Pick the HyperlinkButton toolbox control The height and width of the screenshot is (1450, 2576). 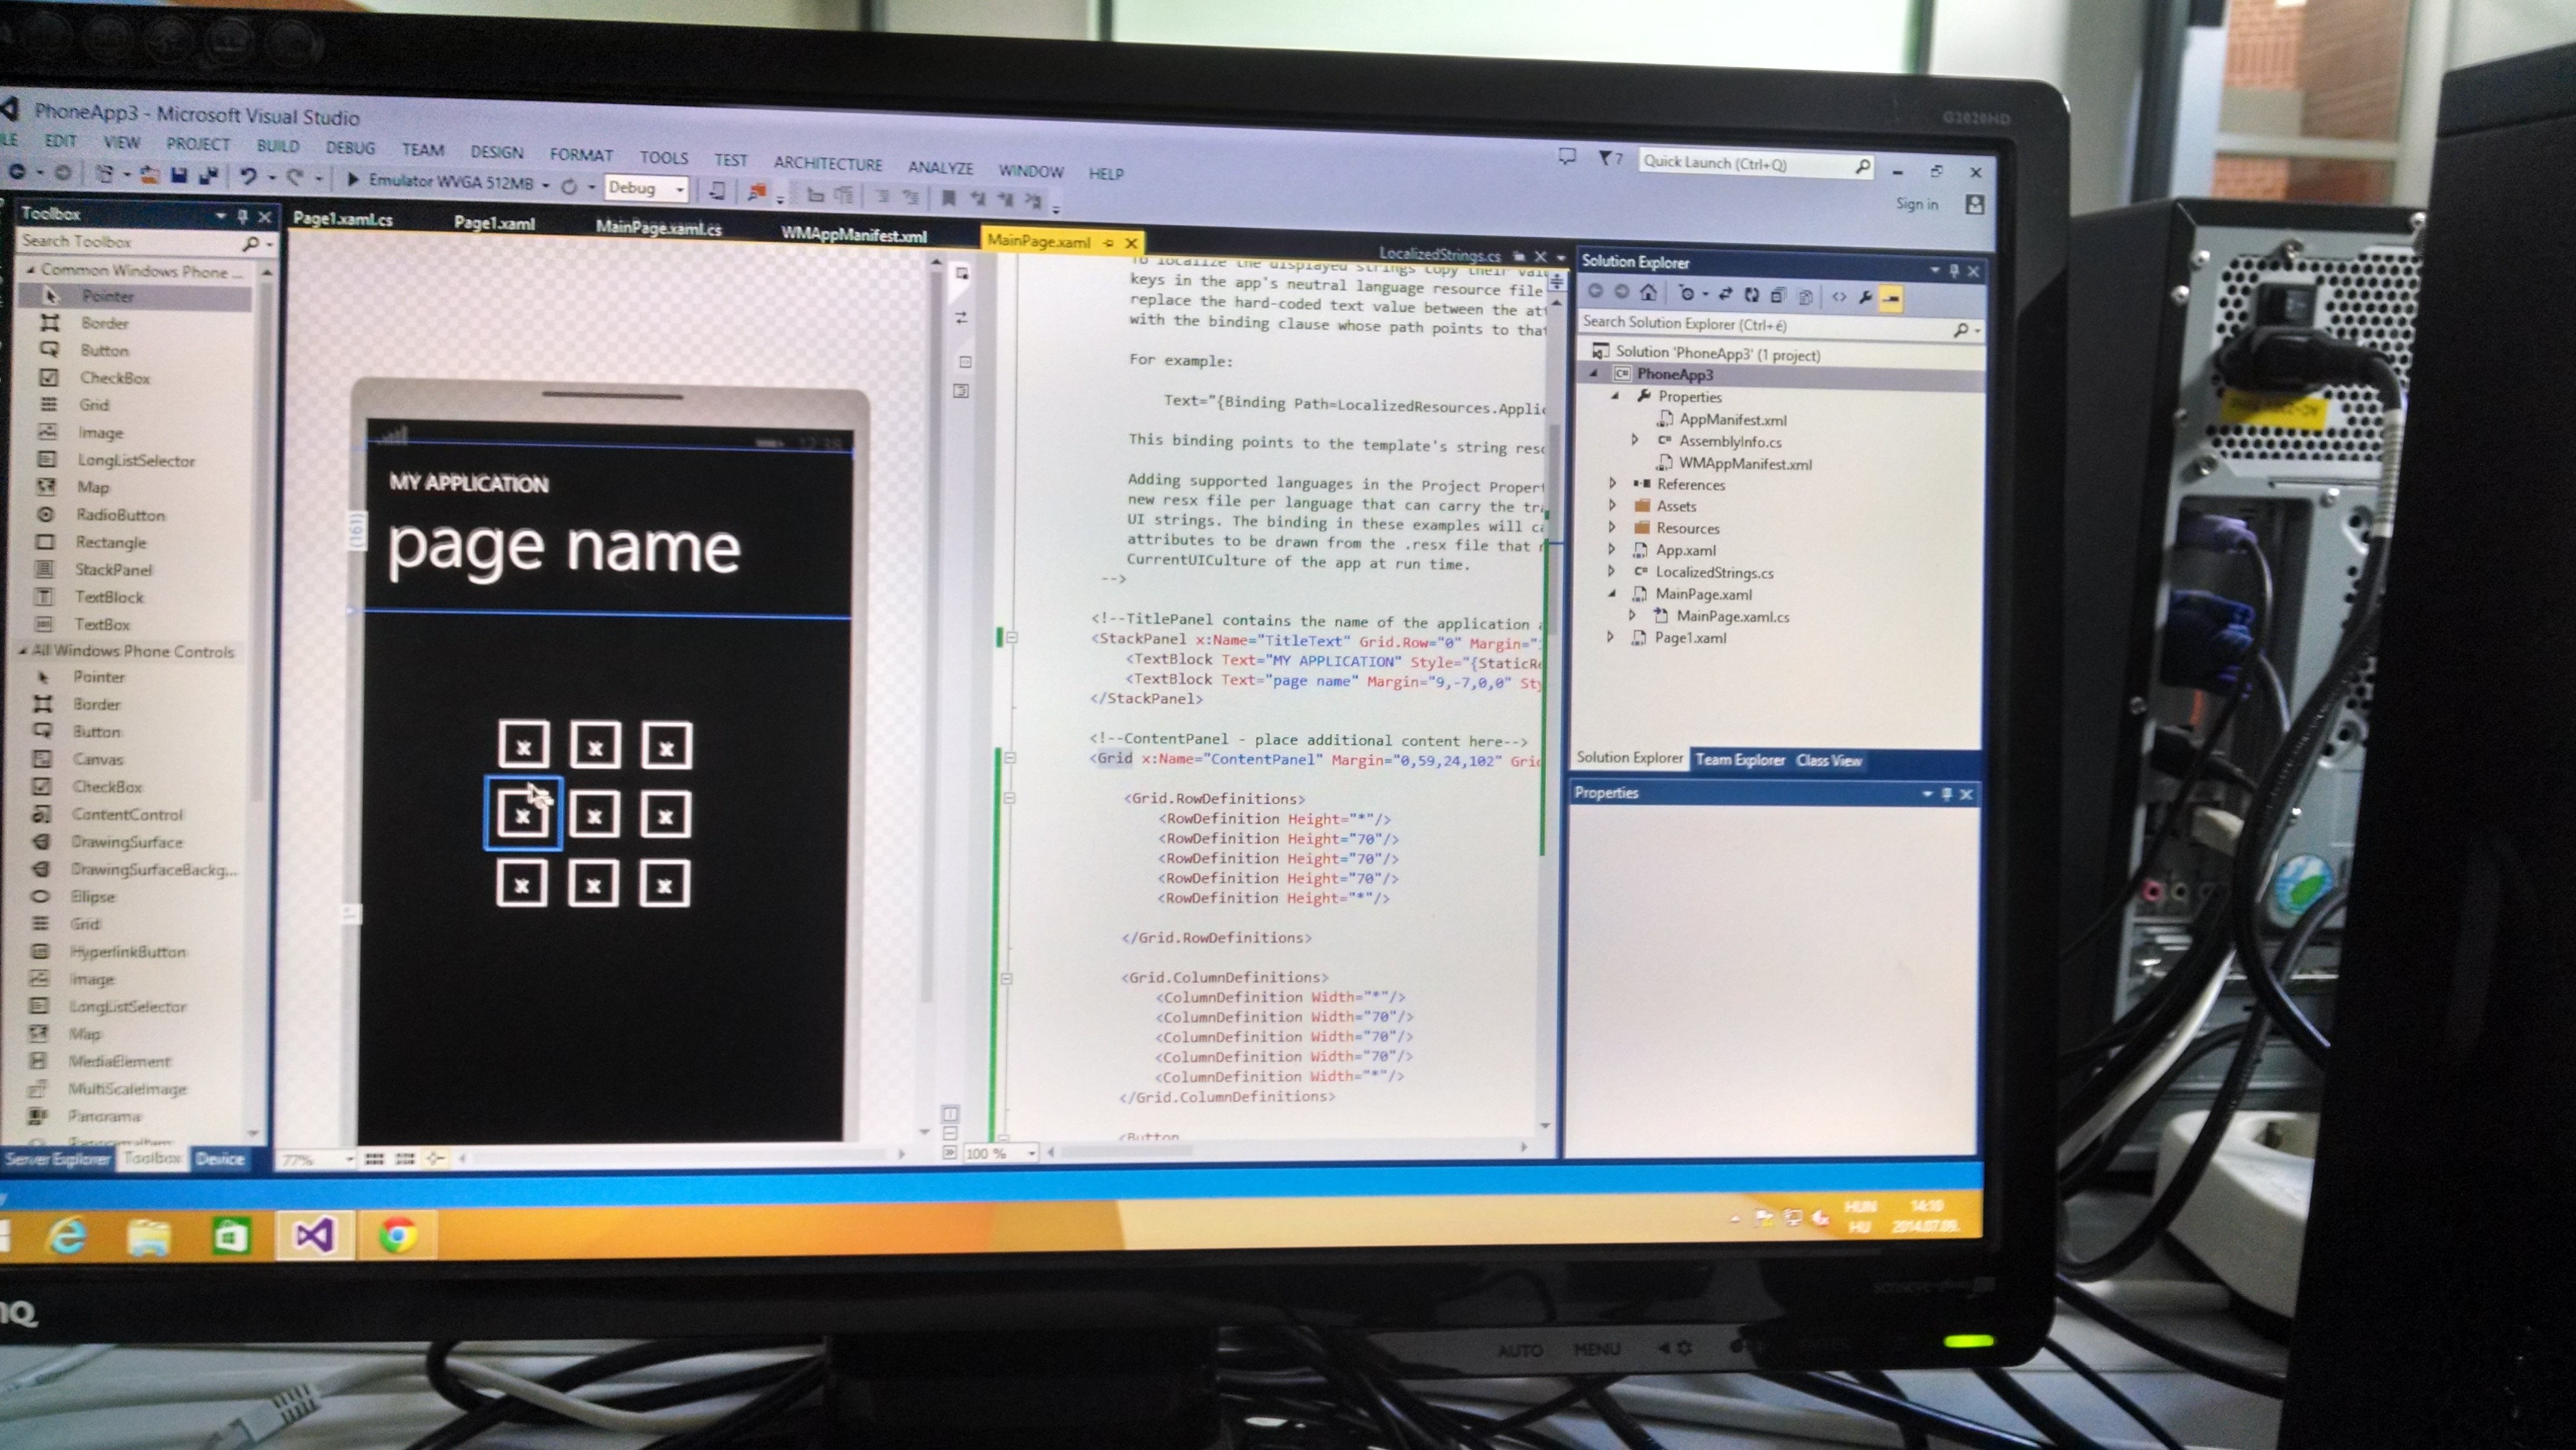click(127, 952)
